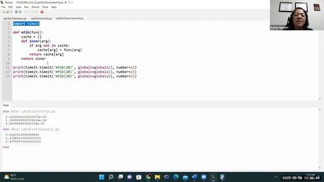The width and height of the screenshot is (324, 182).
Task: Open Task View from taskbar
Action: (x=120, y=177)
